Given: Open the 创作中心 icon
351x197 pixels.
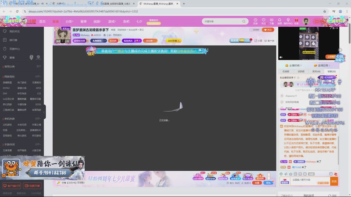Looking at the screenshot, I should tap(288, 21).
